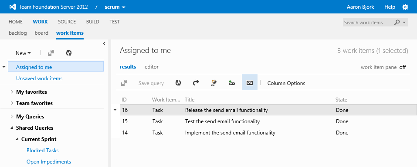
Task: Click the search magnifier icon
Action: click(x=397, y=23)
